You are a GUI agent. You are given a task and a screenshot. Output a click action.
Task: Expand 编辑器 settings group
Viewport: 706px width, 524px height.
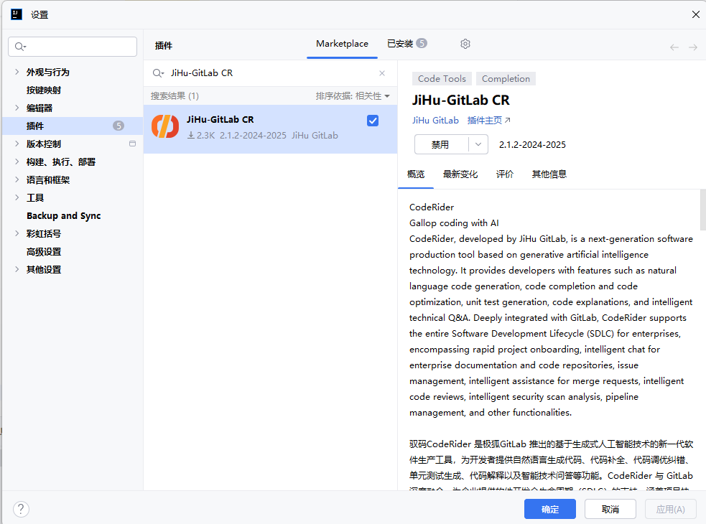coord(17,108)
